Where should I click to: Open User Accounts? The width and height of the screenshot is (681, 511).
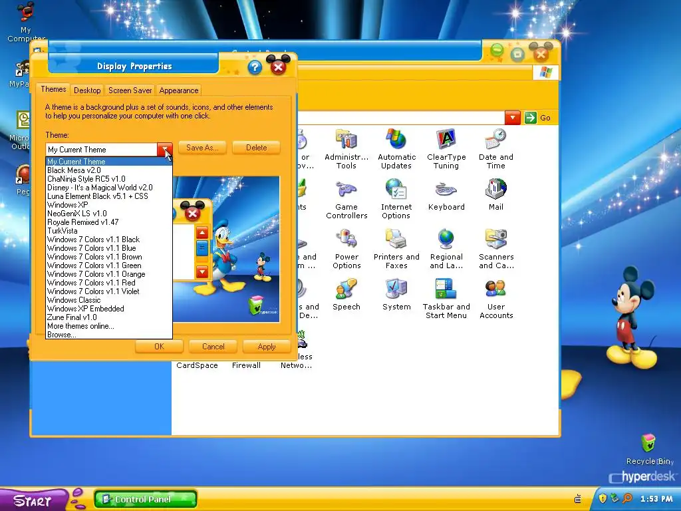pyautogui.click(x=496, y=299)
